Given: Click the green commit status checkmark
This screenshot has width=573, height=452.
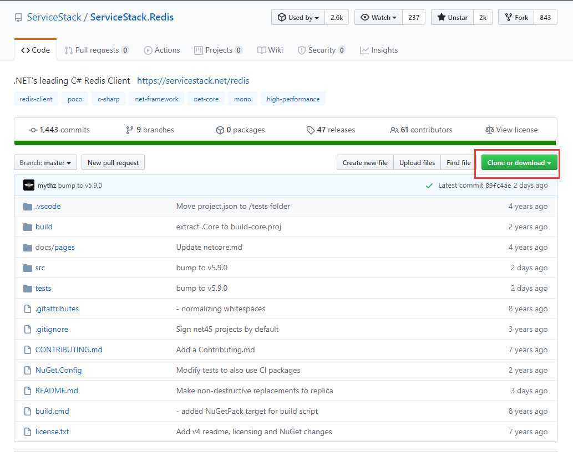Looking at the screenshot, I should (429, 186).
